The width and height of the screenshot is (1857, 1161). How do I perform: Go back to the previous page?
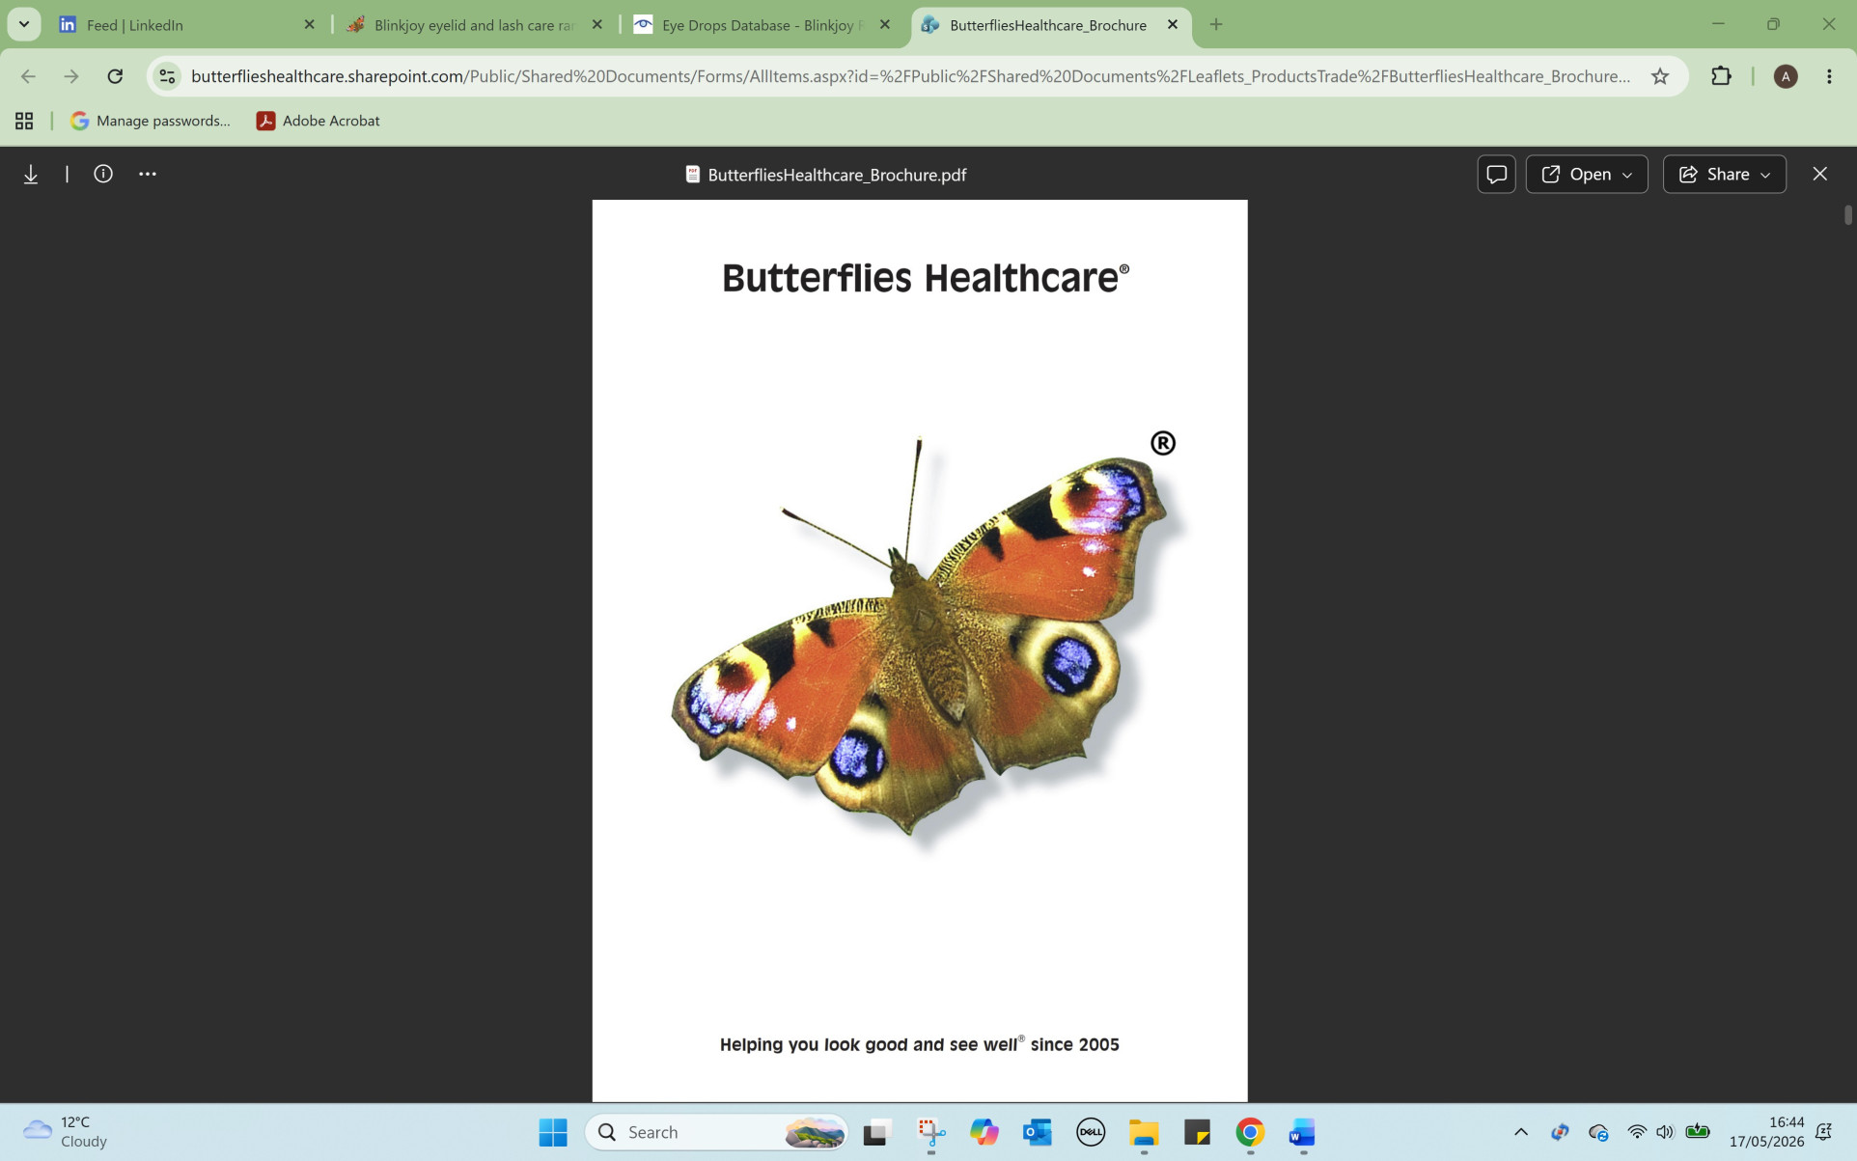pos(28,76)
